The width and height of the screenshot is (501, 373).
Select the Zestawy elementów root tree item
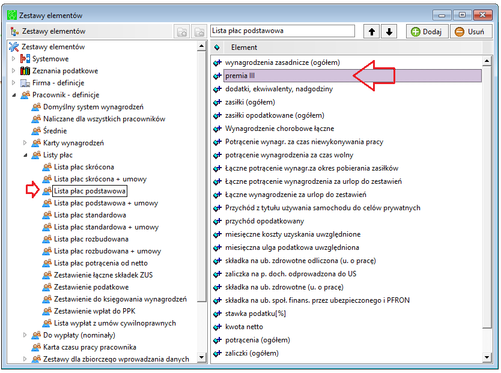point(53,47)
